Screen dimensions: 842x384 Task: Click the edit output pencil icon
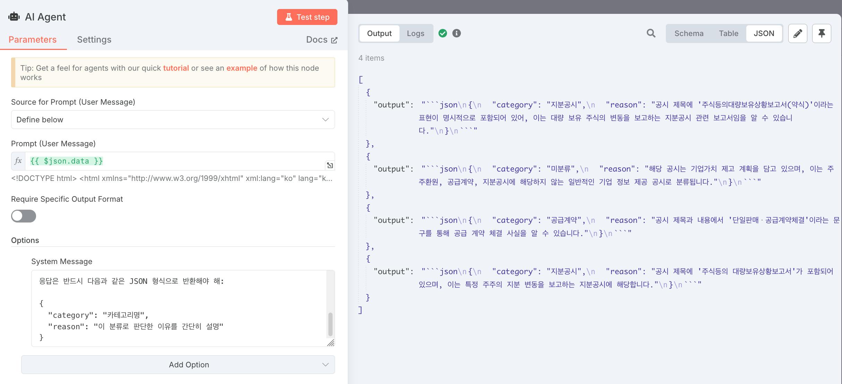798,33
